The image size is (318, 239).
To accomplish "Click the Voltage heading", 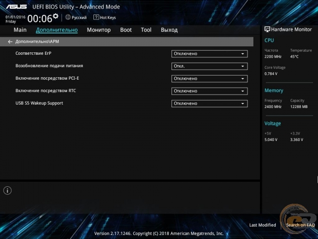I will [273, 123].
